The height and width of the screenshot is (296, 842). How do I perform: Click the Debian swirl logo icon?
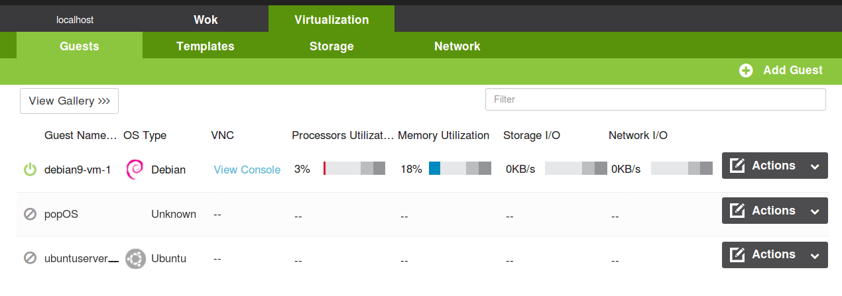135,170
